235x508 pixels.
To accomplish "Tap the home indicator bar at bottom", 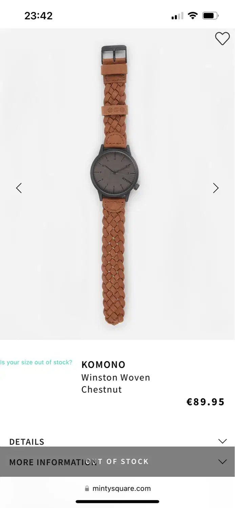I will pos(117,502).
